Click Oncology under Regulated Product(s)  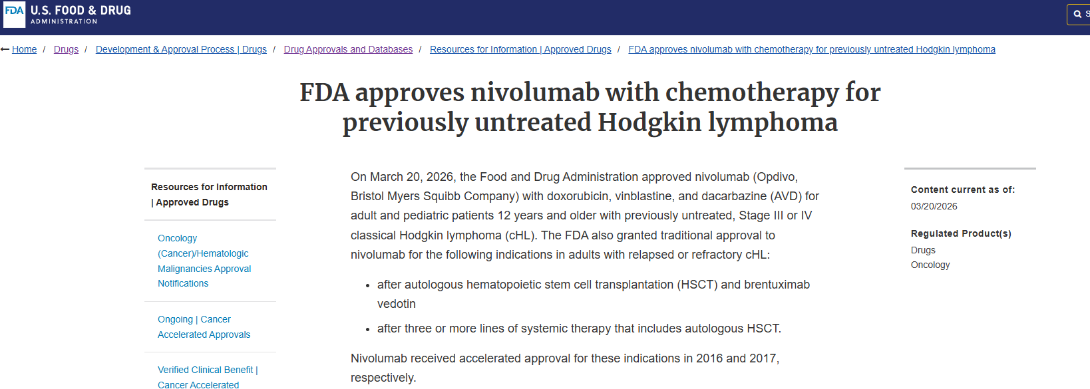click(930, 265)
